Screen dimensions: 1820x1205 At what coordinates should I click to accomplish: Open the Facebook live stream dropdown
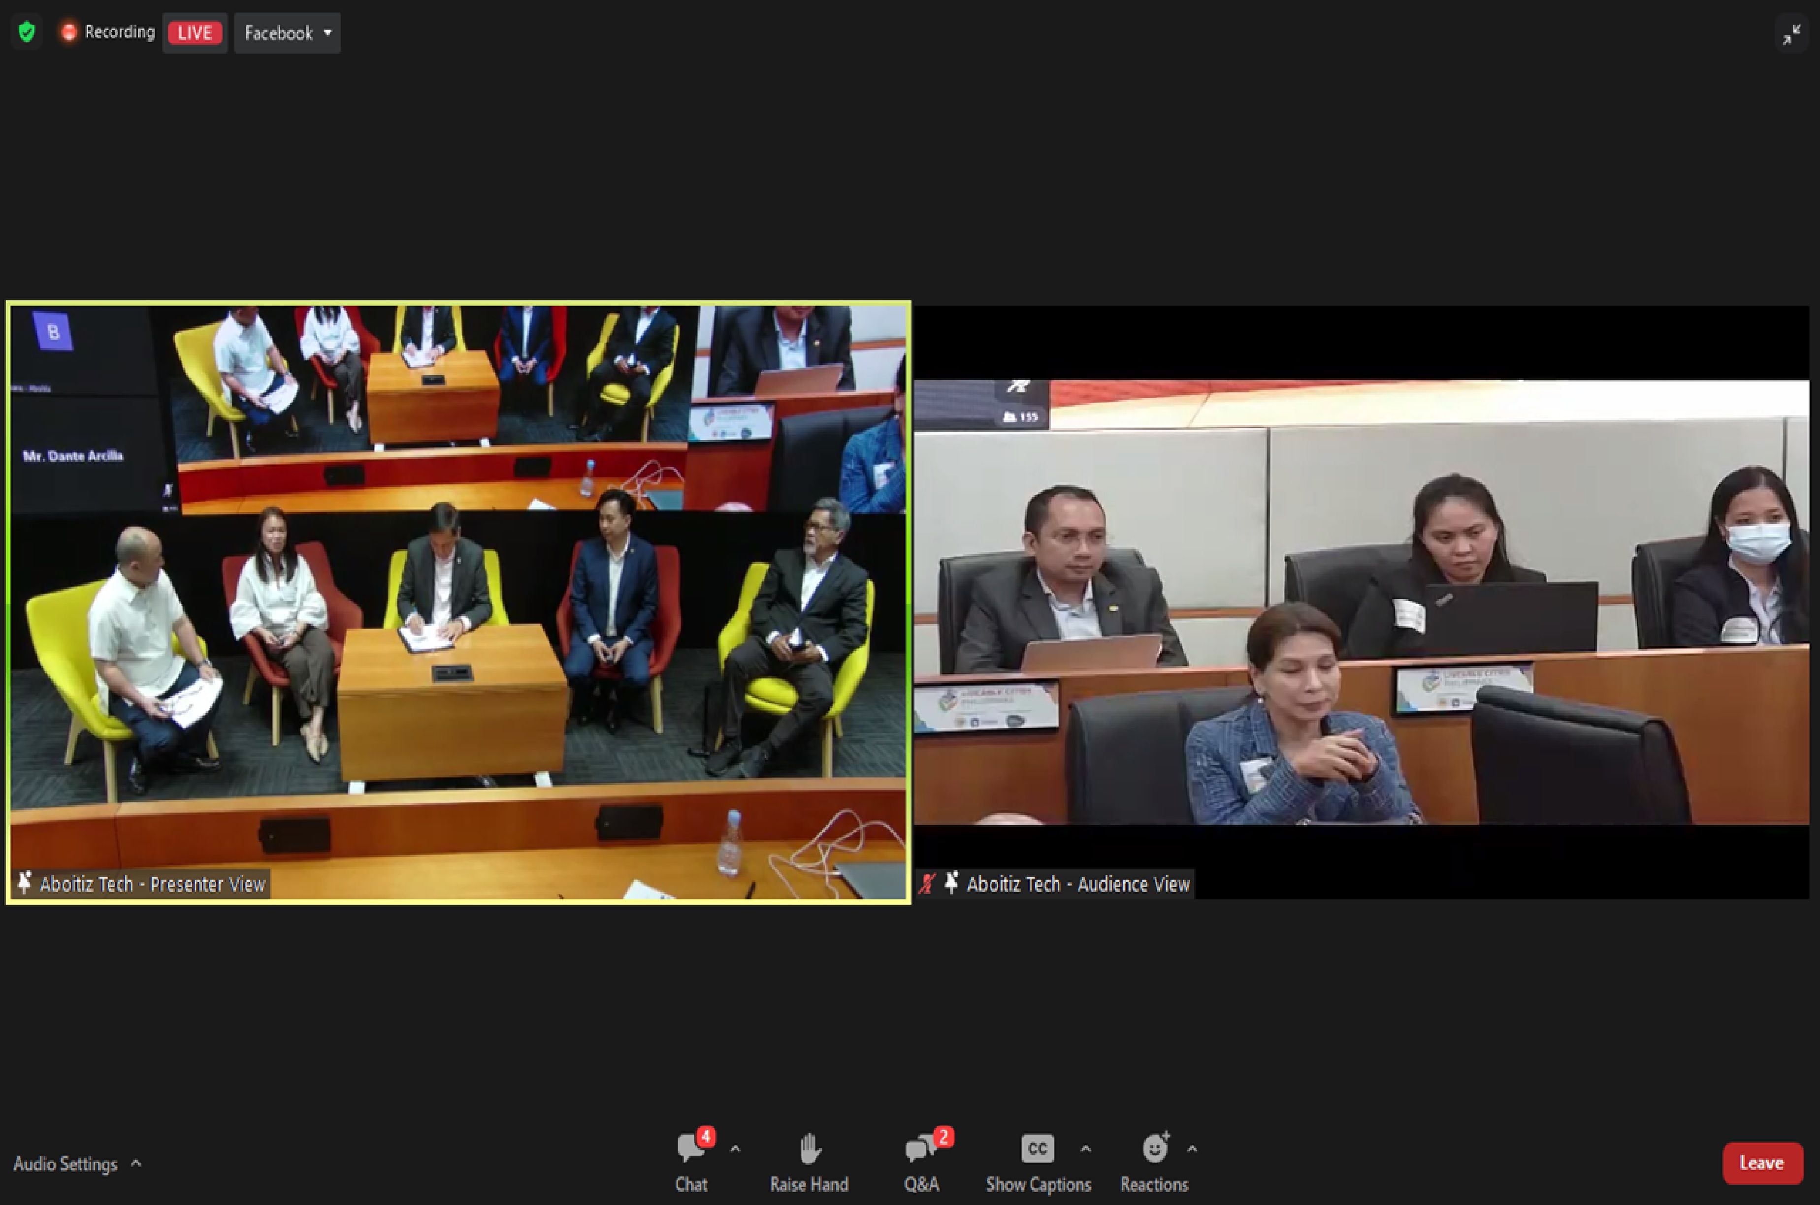(288, 33)
